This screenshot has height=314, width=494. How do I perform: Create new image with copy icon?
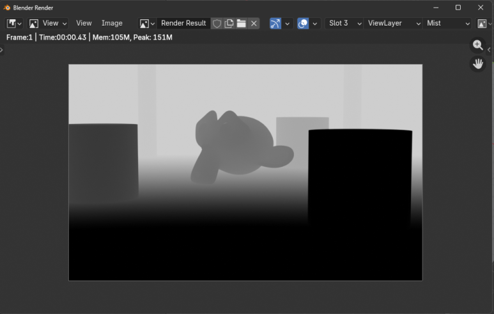[229, 23]
